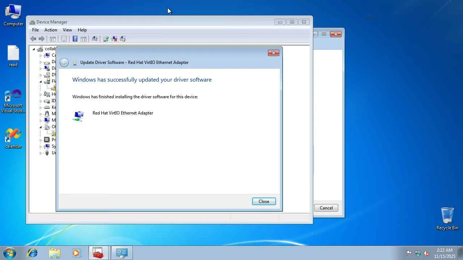Screen dimensions: 463x260
Task: Select the Mice category mouse icon
Action: point(47,114)
